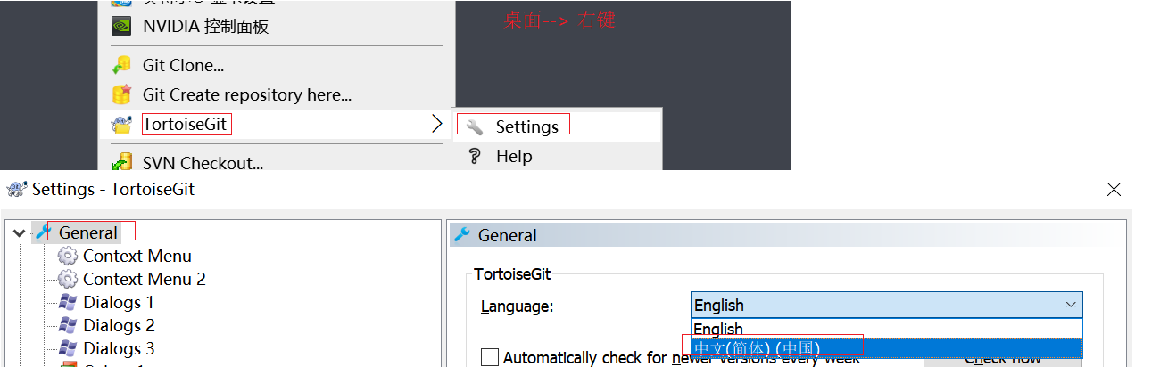Select English in language list
The width and height of the screenshot is (1168, 383).
pyautogui.click(x=886, y=328)
